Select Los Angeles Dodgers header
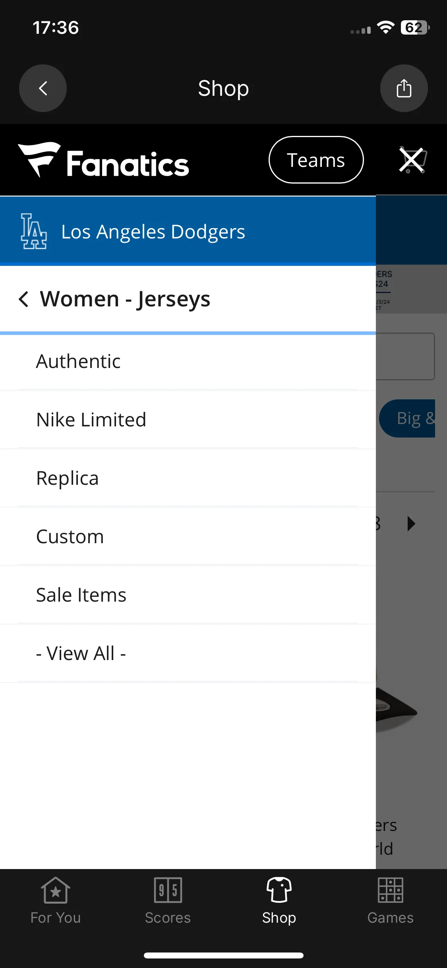Viewport: 447px width, 968px height. [188, 231]
